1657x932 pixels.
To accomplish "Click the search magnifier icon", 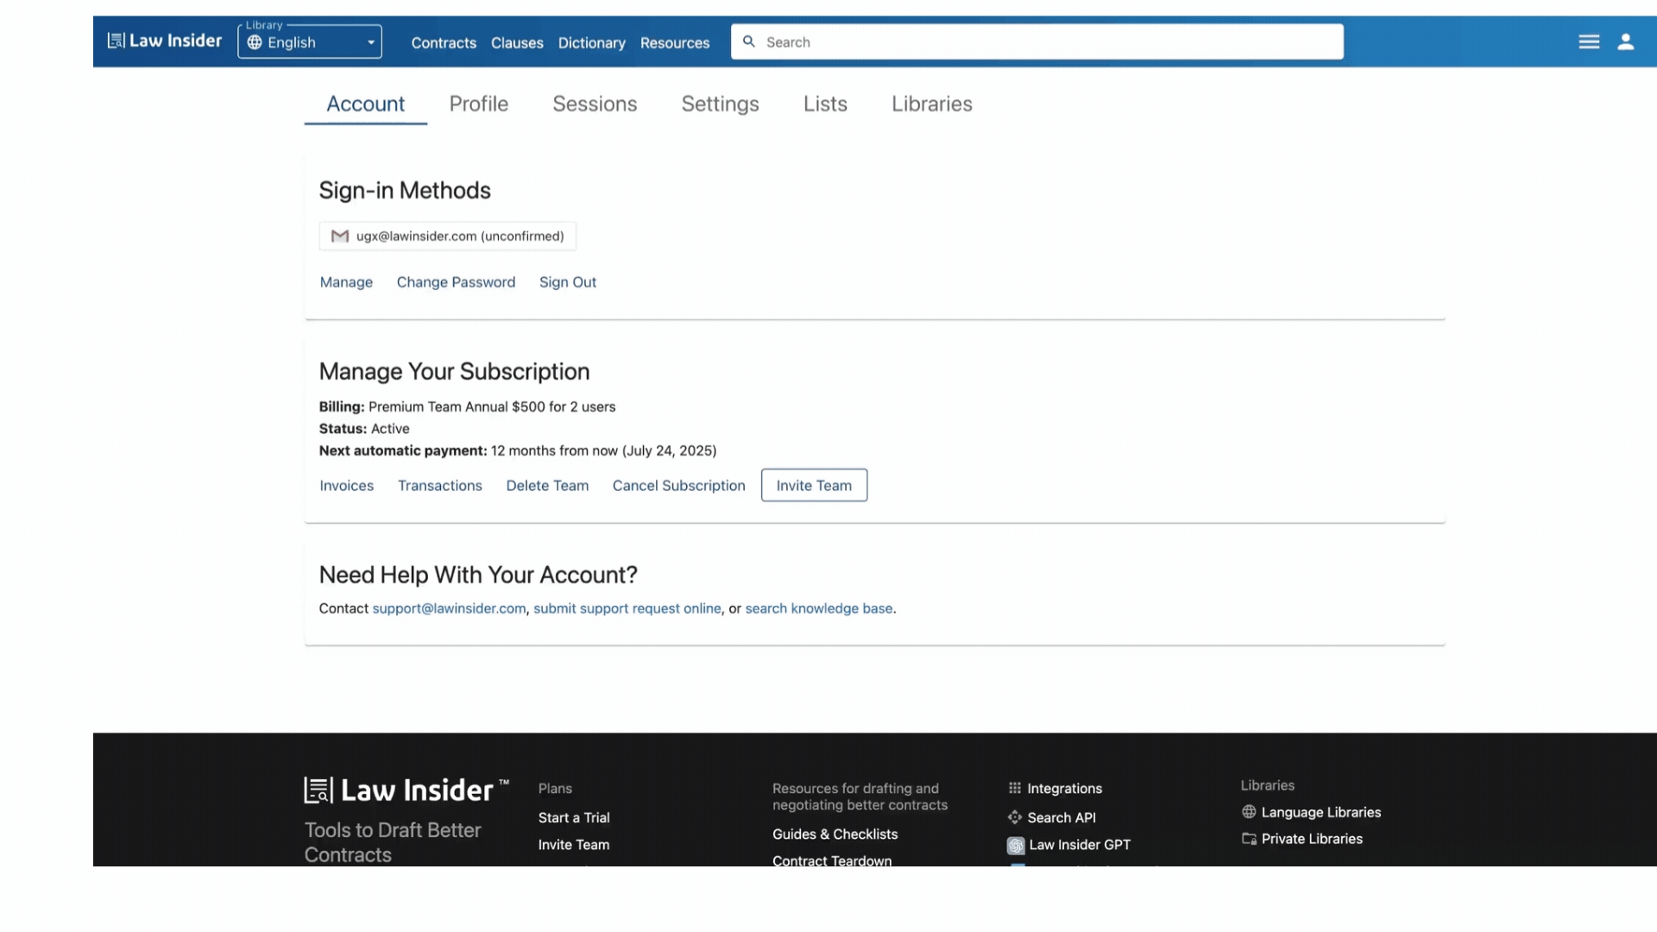I will coord(749,41).
